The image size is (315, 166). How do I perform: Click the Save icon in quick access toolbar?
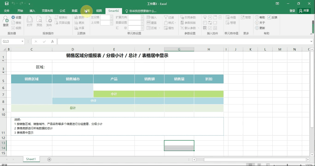[x=6, y=4]
